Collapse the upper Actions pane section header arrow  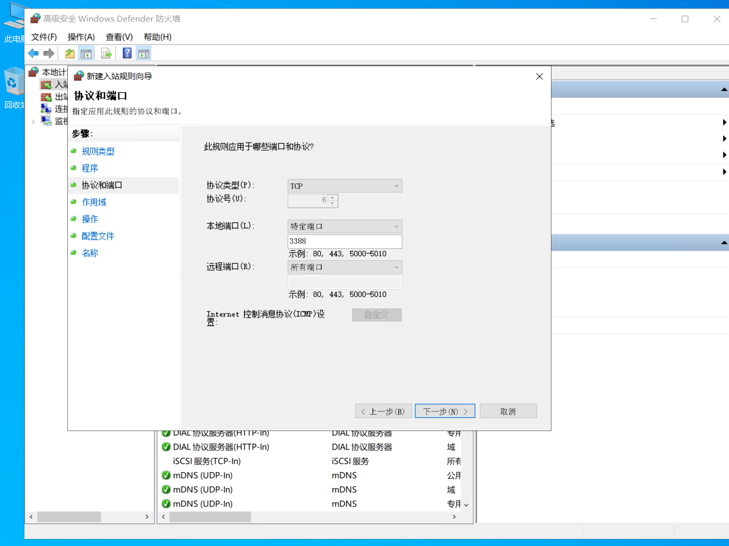coord(724,89)
